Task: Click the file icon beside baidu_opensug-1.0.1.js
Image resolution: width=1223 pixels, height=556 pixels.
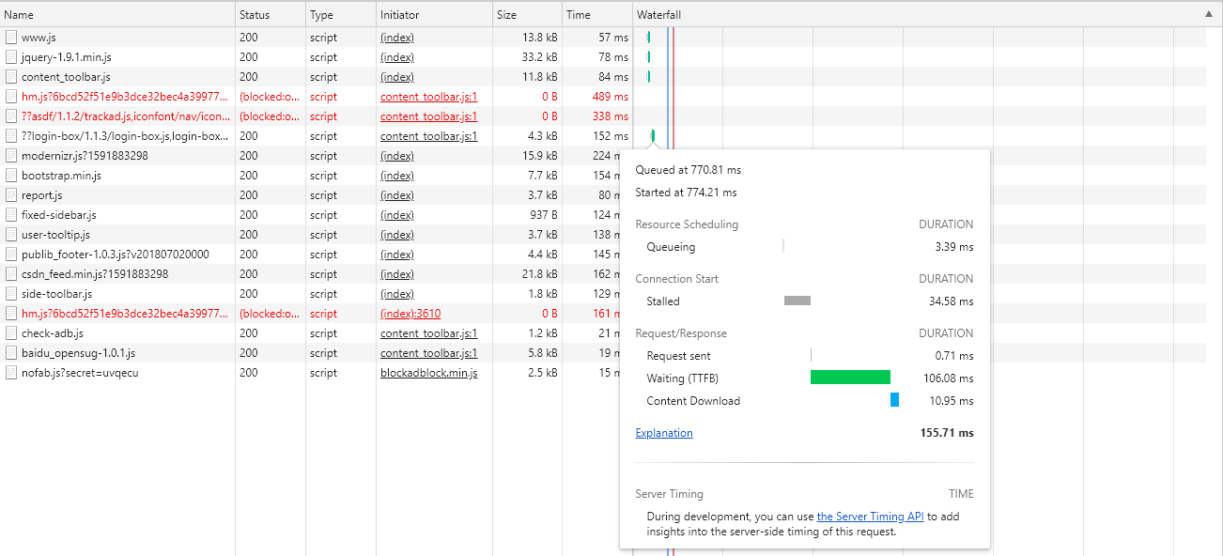Action: click(x=11, y=353)
